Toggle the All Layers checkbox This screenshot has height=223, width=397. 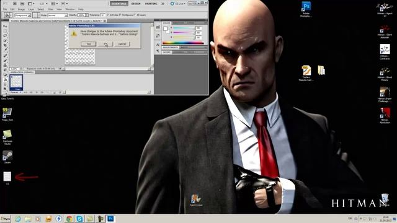(135, 15)
